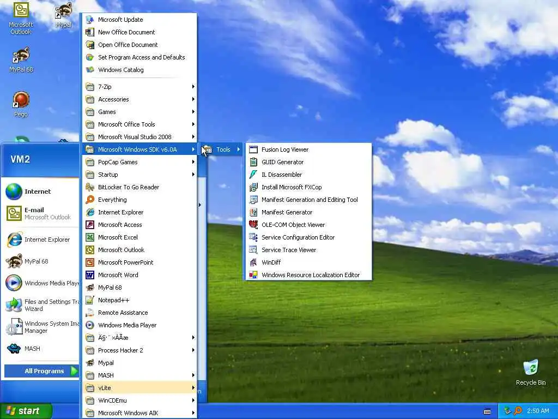This screenshot has width=558, height=419.
Task: Click Remote Assistance entry
Action: (139, 313)
